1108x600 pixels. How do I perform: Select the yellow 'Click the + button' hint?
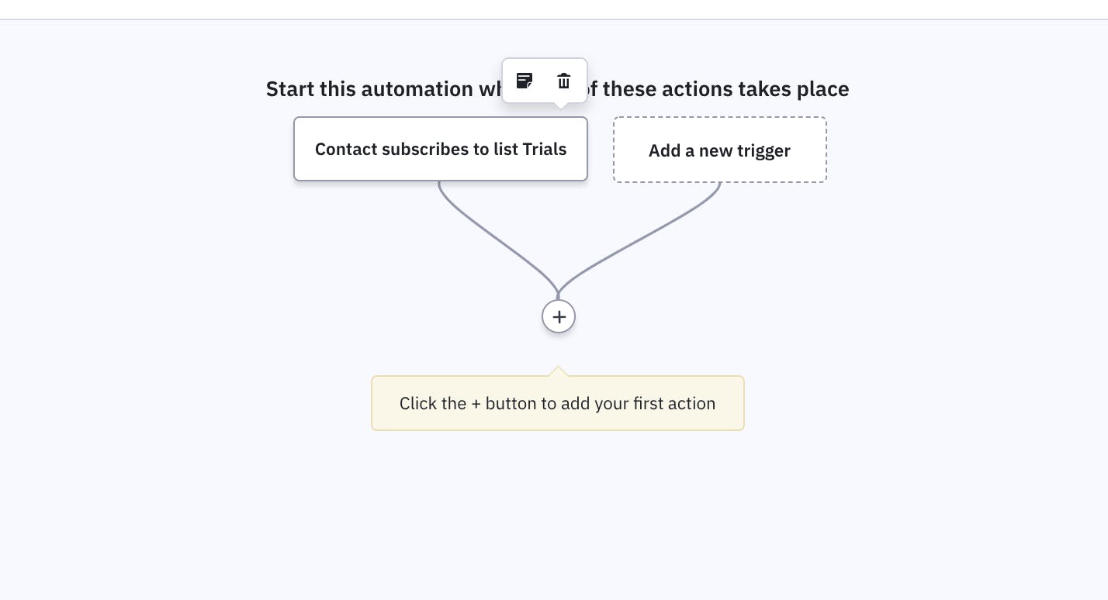coord(558,403)
